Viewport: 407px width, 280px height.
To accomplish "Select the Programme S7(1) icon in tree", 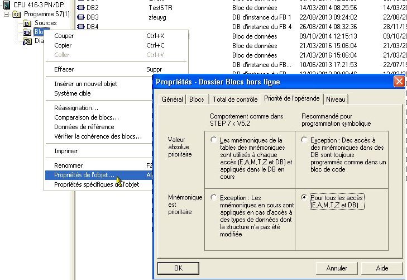I will (16, 14).
